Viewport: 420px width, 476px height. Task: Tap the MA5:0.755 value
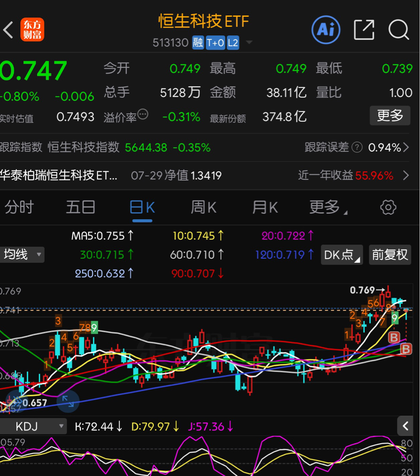pos(102,236)
